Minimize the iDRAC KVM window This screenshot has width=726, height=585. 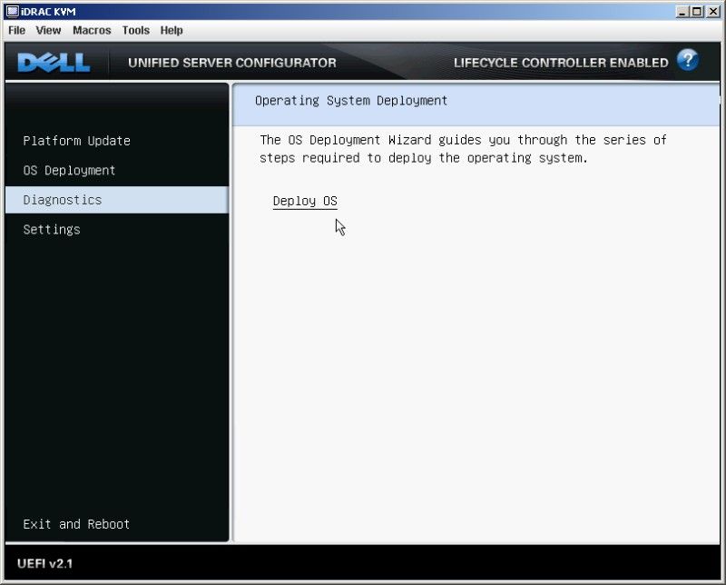[682, 12]
